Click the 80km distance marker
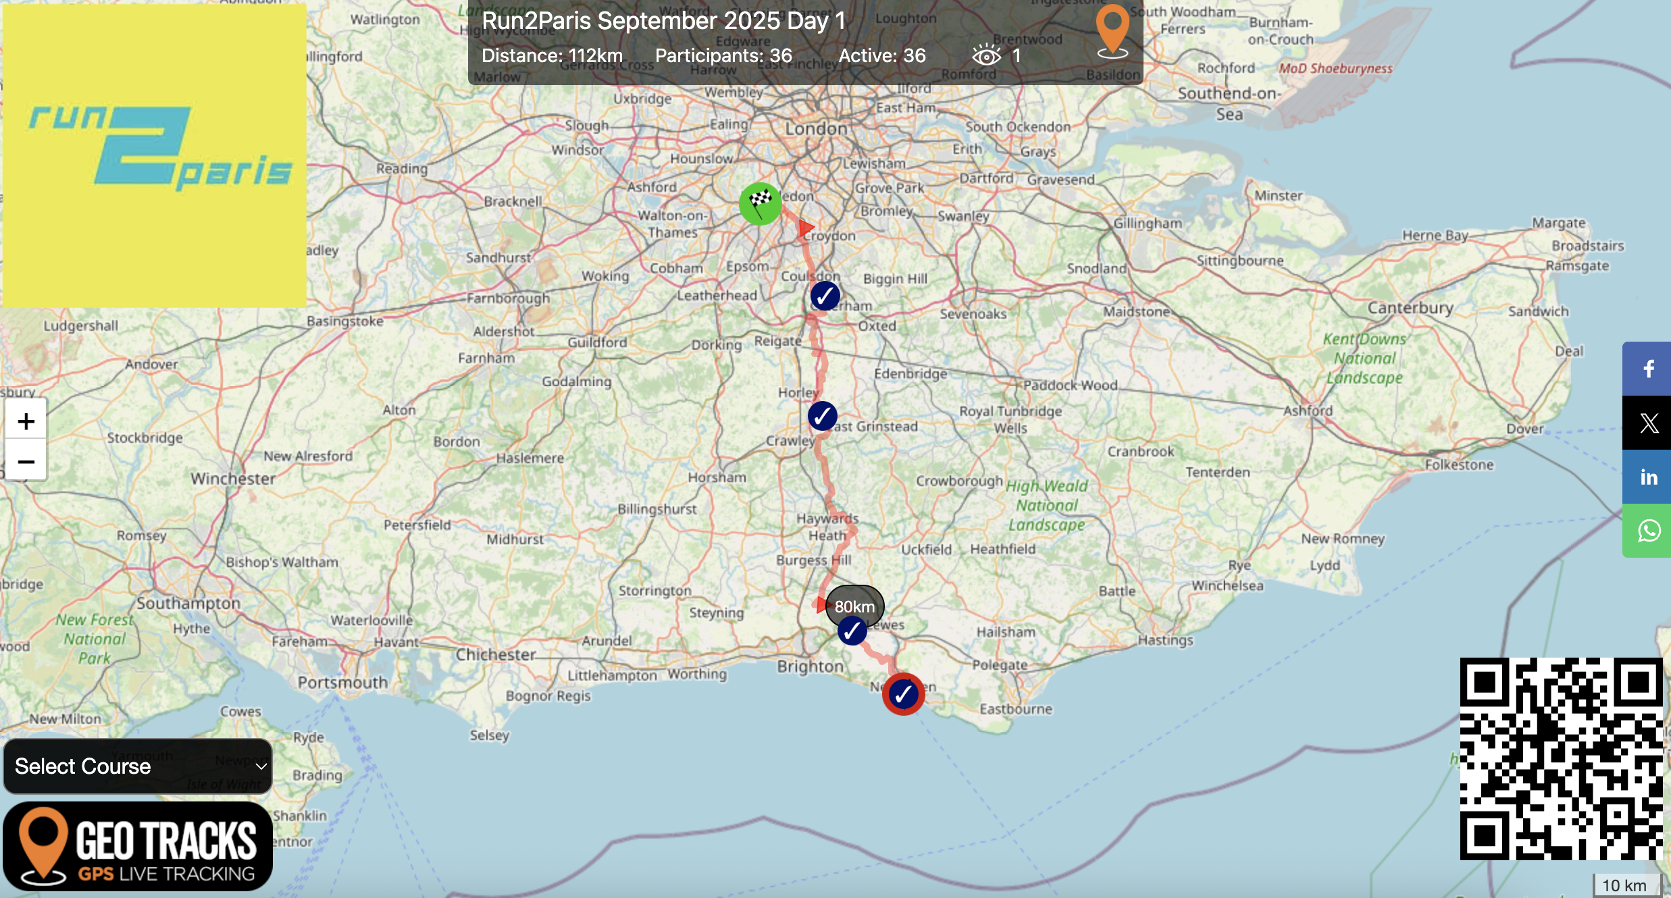 (855, 606)
